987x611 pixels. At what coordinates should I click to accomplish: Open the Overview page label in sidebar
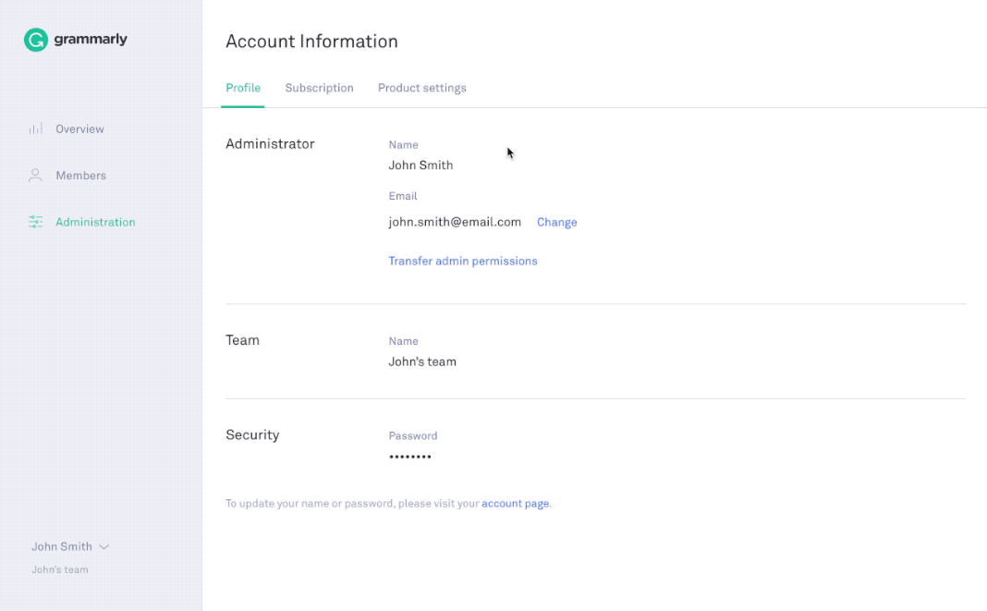79,129
